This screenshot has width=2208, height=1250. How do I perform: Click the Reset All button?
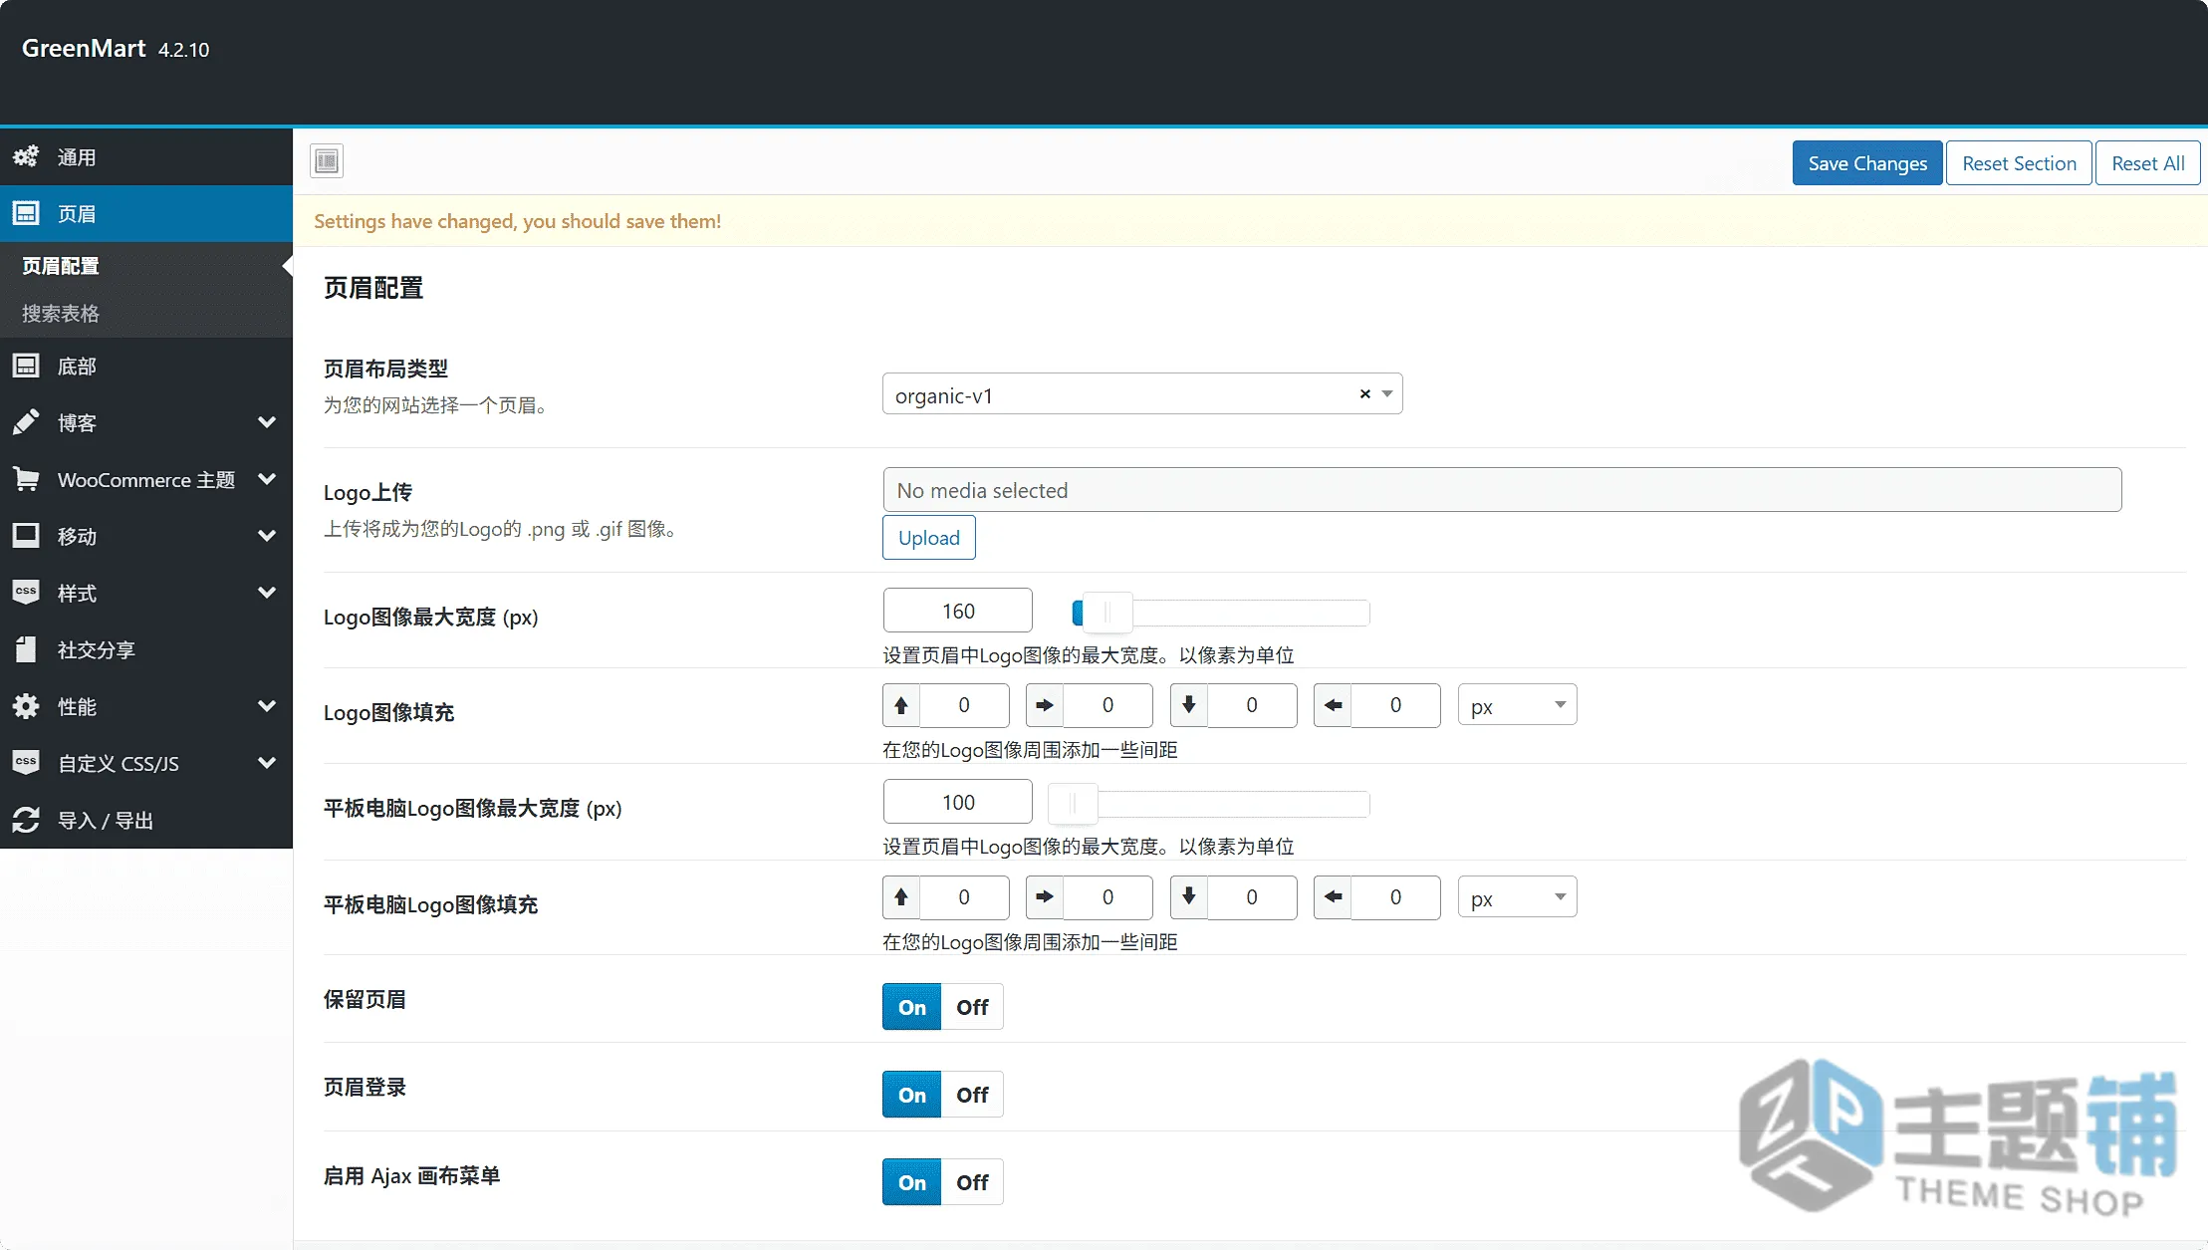[x=2147, y=163]
